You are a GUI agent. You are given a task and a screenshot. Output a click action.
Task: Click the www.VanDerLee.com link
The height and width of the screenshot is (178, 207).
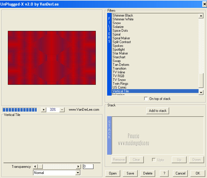coord(84,110)
